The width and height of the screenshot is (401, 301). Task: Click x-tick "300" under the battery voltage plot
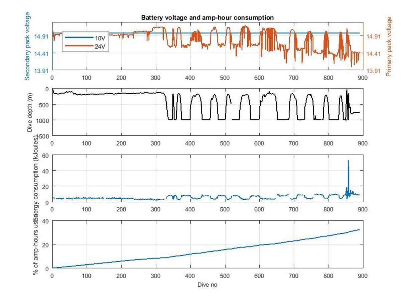156,77
